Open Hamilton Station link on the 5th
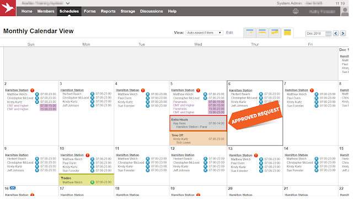Image resolution: width=353 pixels, height=199 pixels. (183, 90)
